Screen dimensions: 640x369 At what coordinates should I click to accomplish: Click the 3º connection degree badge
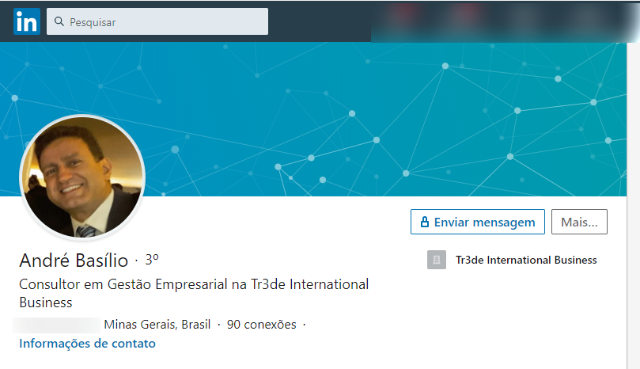pos(152,259)
